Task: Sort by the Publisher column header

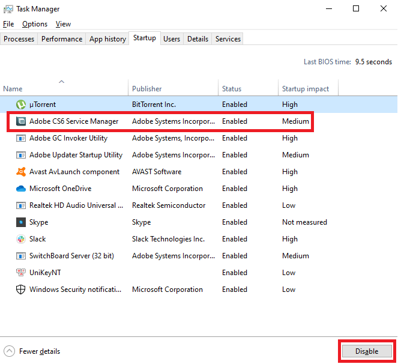Action: [x=173, y=88]
